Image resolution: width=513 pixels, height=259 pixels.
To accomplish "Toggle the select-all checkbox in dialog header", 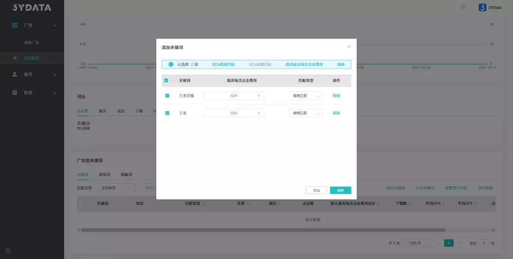I will (166, 80).
